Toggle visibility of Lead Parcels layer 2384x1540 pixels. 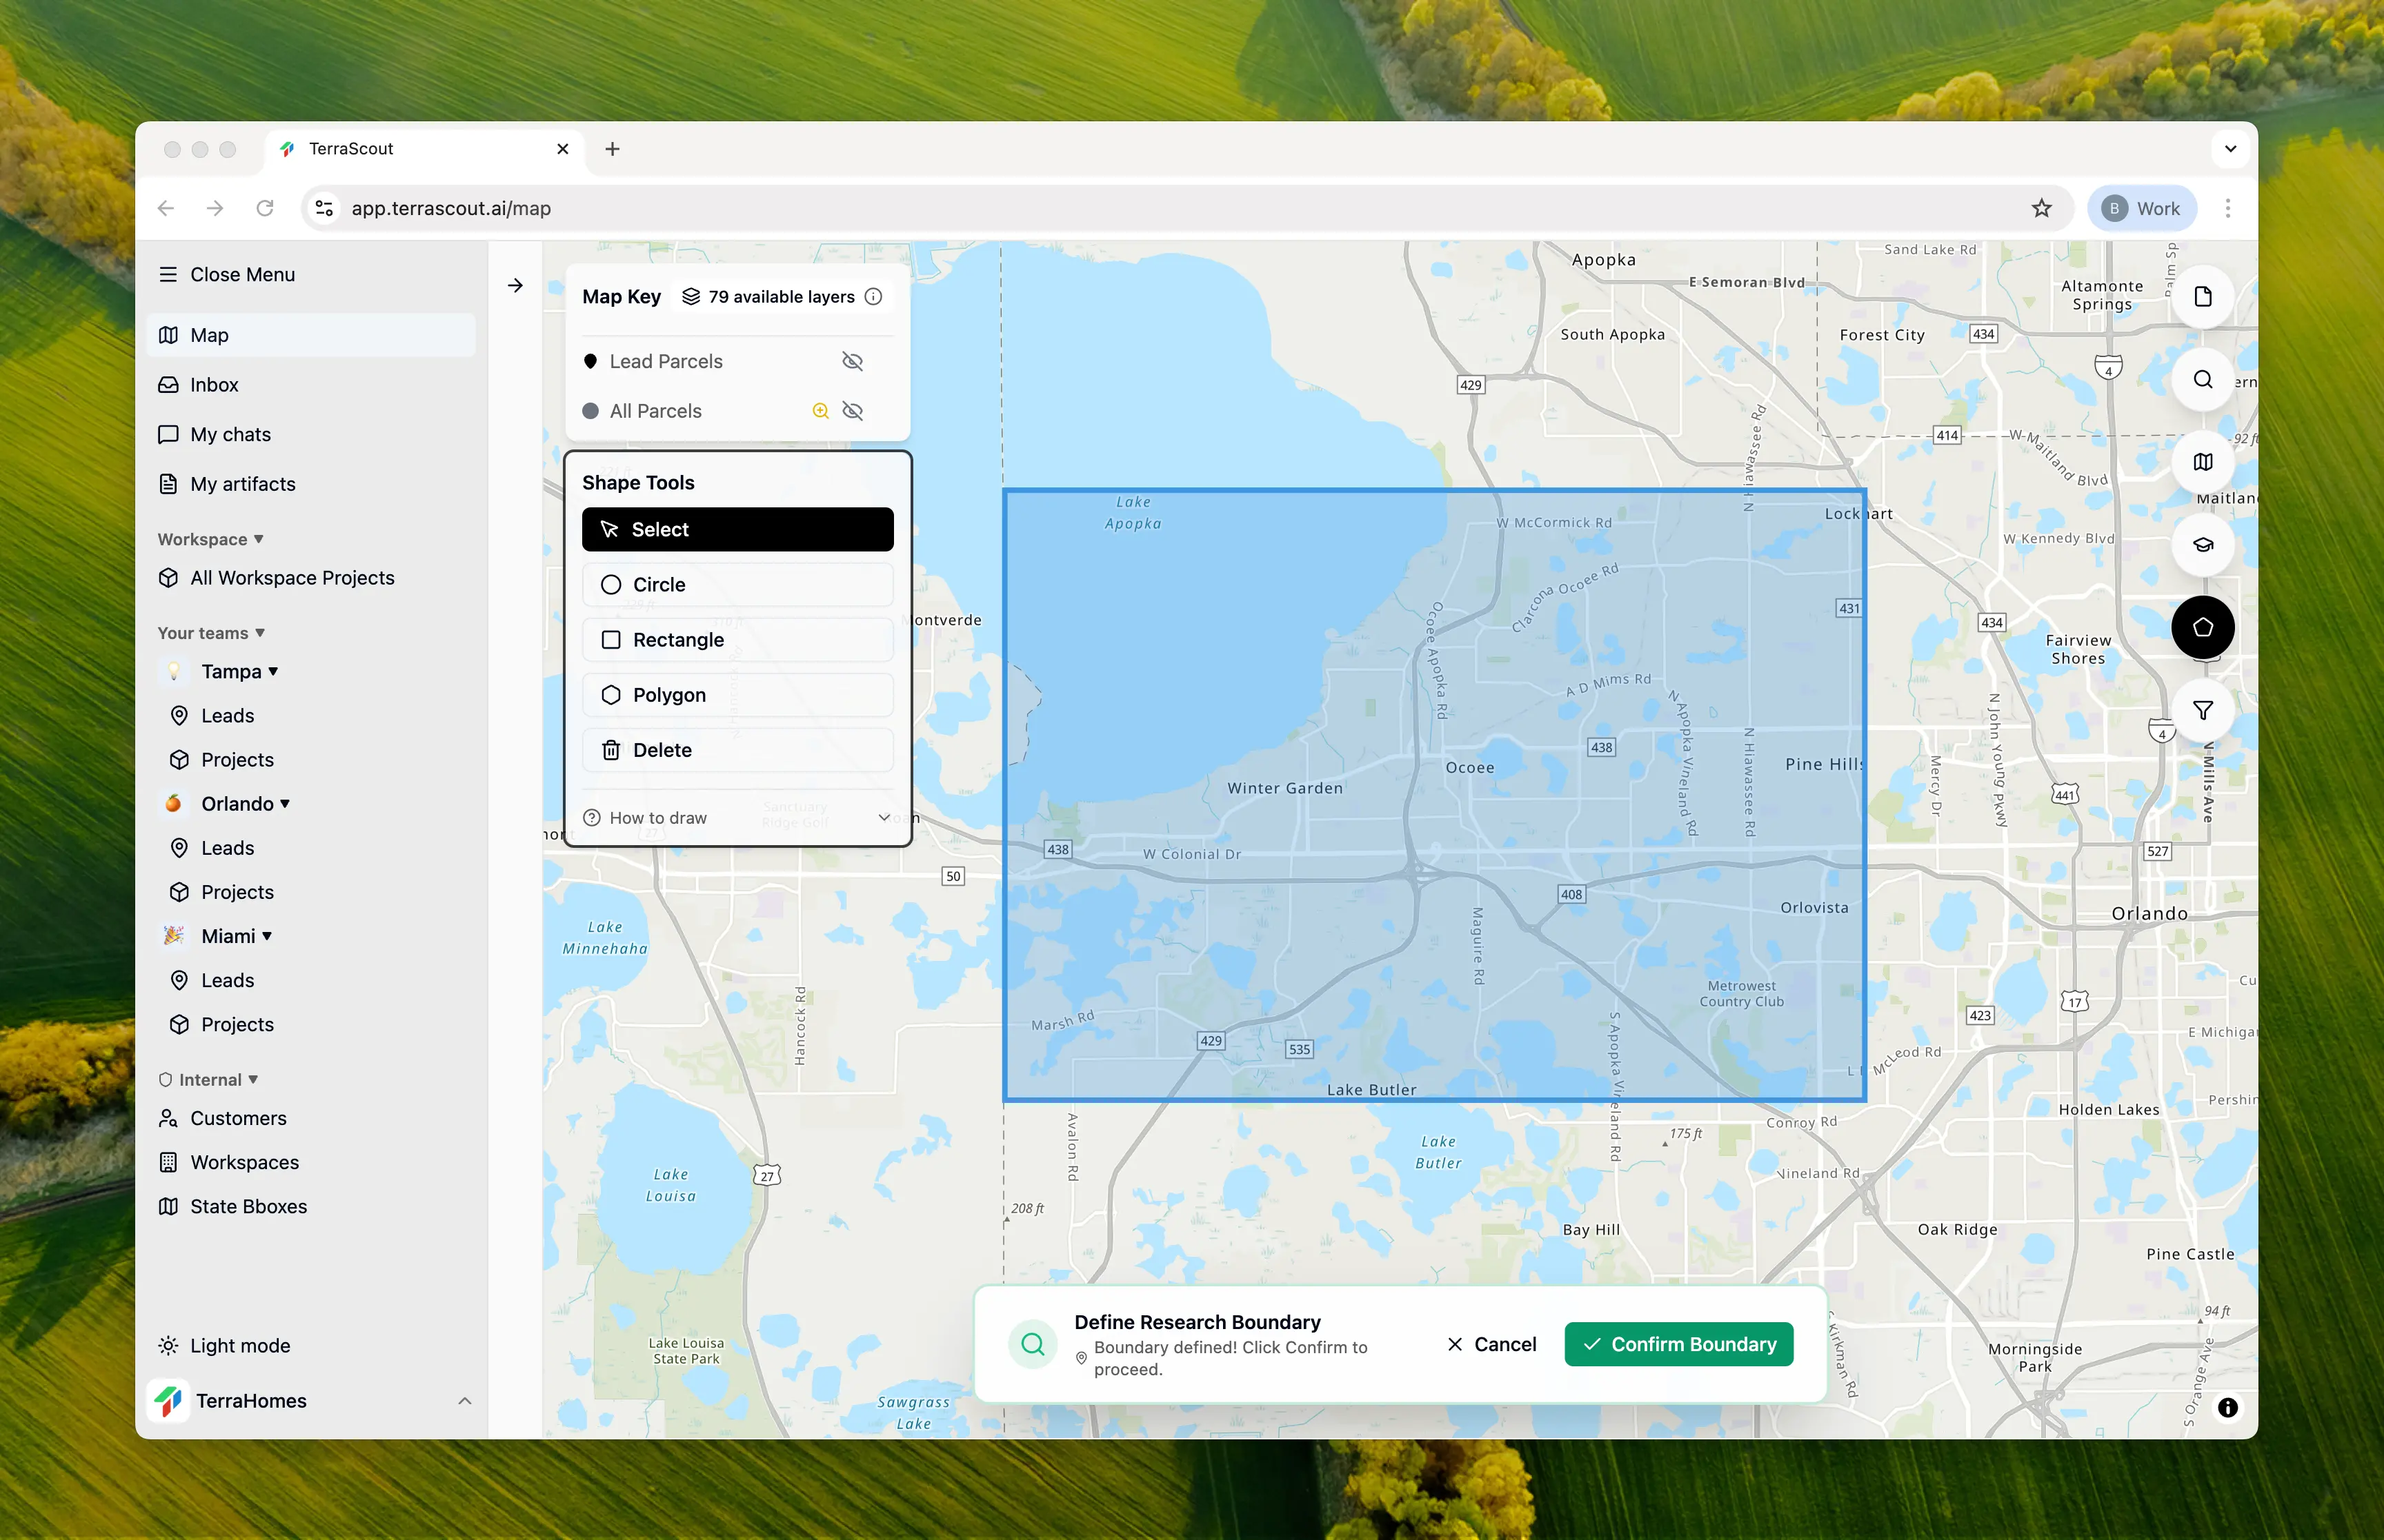click(x=853, y=361)
